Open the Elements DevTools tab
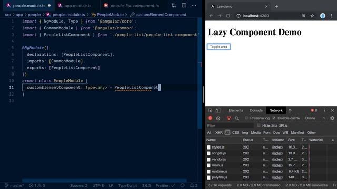 click(x=235, y=110)
